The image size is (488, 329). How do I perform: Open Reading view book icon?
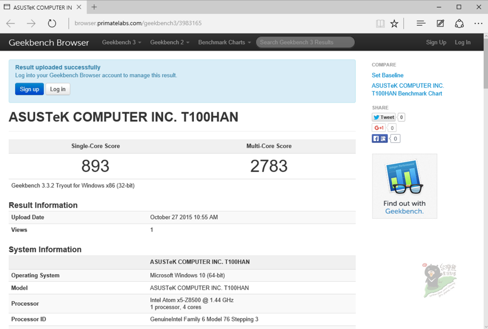coord(380,23)
